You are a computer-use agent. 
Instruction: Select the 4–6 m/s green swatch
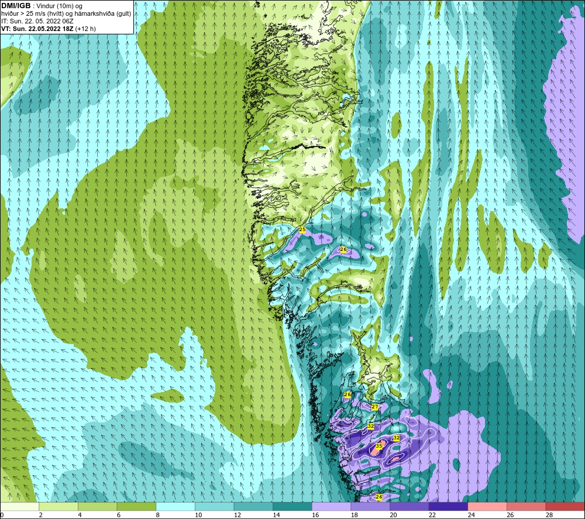coord(97,506)
